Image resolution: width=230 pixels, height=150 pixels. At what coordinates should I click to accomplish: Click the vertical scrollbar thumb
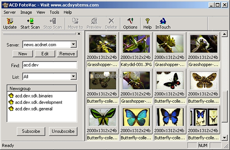pos(224,106)
